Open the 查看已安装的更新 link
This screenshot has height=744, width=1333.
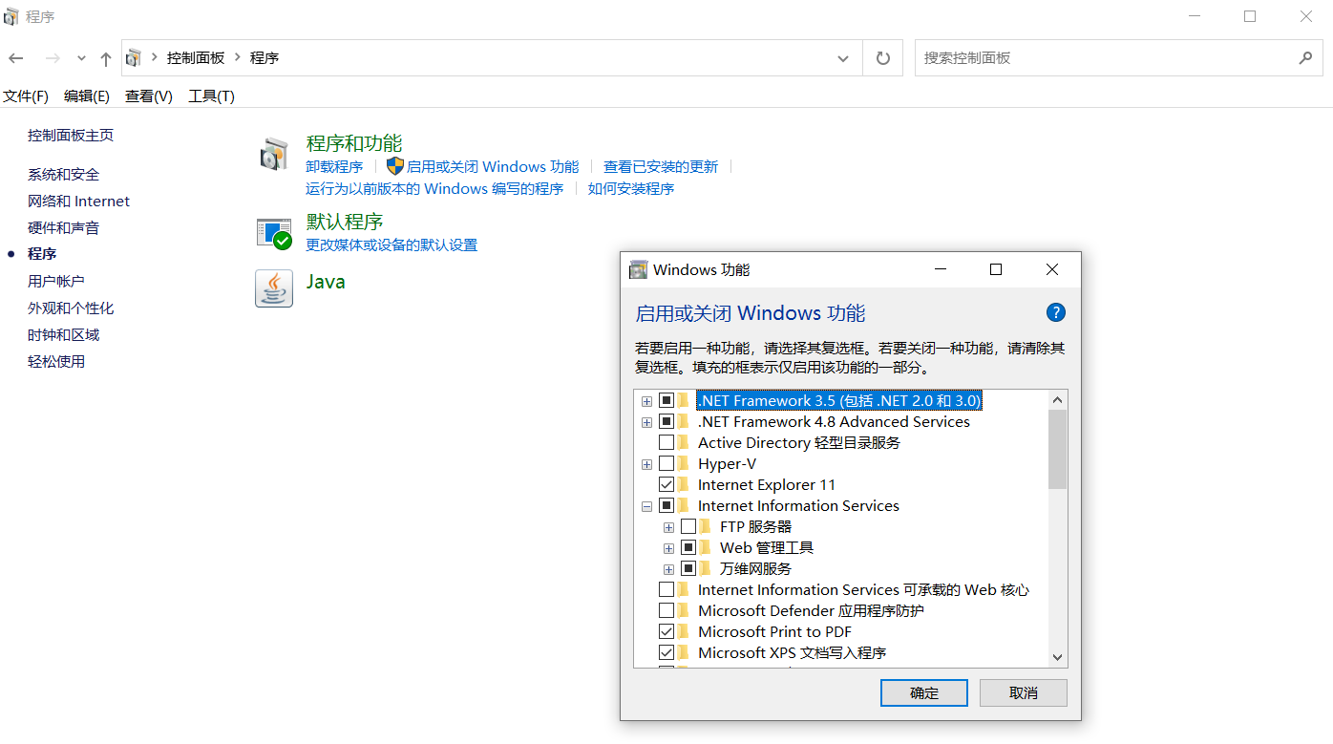(x=661, y=167)
